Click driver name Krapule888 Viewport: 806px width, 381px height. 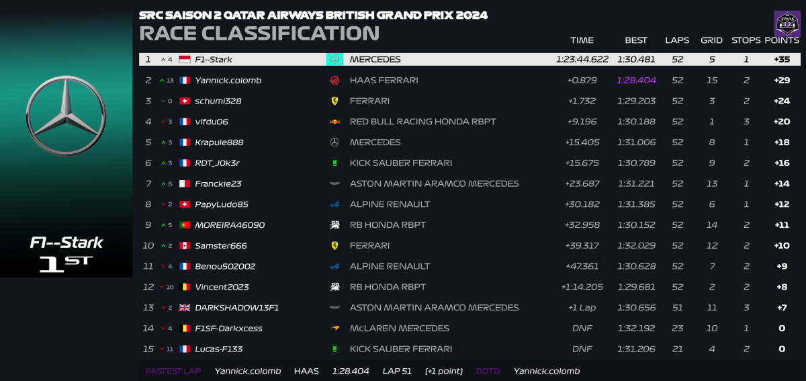tap(219, 142)
